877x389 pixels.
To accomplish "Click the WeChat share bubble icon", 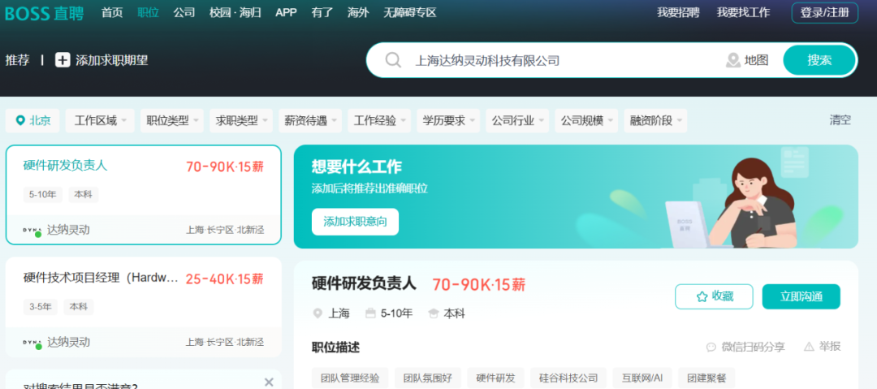I will click(711, 347).
